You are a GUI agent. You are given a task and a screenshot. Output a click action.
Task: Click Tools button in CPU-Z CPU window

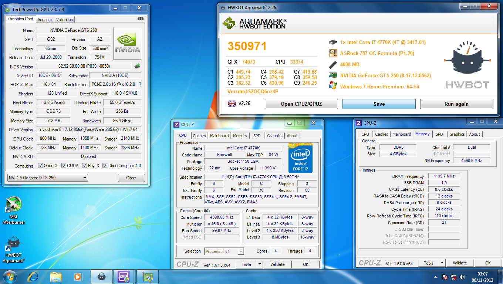click(x=246, y=264)
